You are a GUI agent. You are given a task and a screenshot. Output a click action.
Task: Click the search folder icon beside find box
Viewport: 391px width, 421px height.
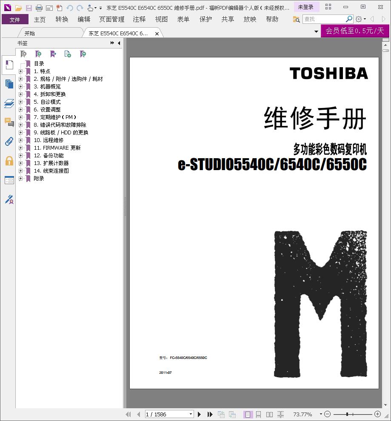click(296, 19)
